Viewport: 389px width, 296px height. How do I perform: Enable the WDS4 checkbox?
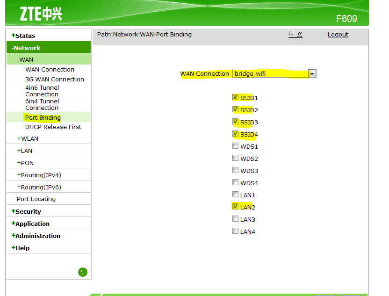pos(235,182)
